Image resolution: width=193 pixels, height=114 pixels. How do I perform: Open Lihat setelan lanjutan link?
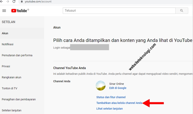pos(109,108)
